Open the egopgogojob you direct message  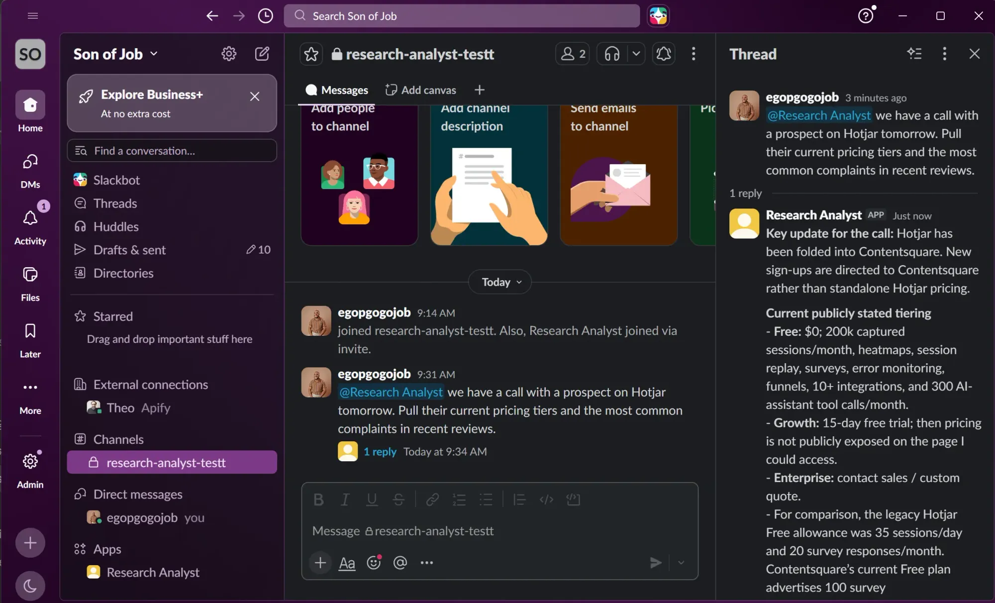point(172,518)
